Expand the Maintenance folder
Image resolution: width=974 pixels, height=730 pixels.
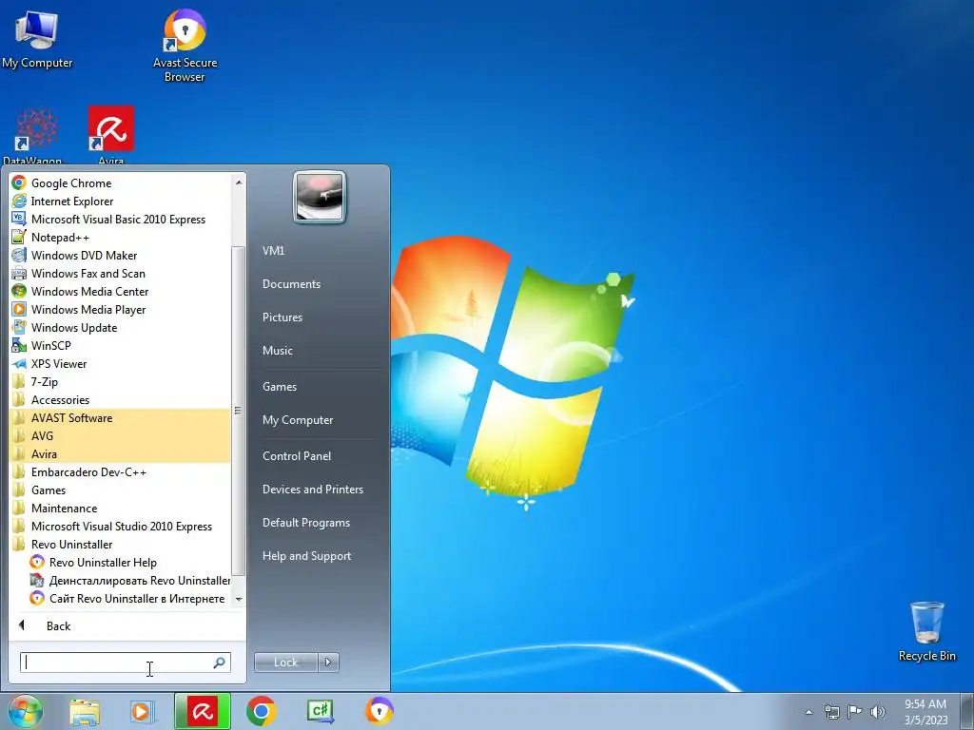(121, 508)
